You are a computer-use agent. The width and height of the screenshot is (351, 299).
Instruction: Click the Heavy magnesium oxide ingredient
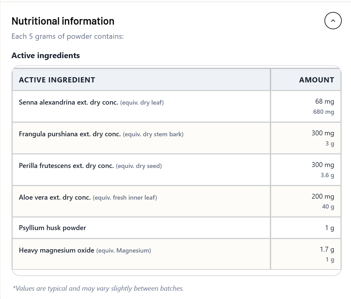point(57,250)
